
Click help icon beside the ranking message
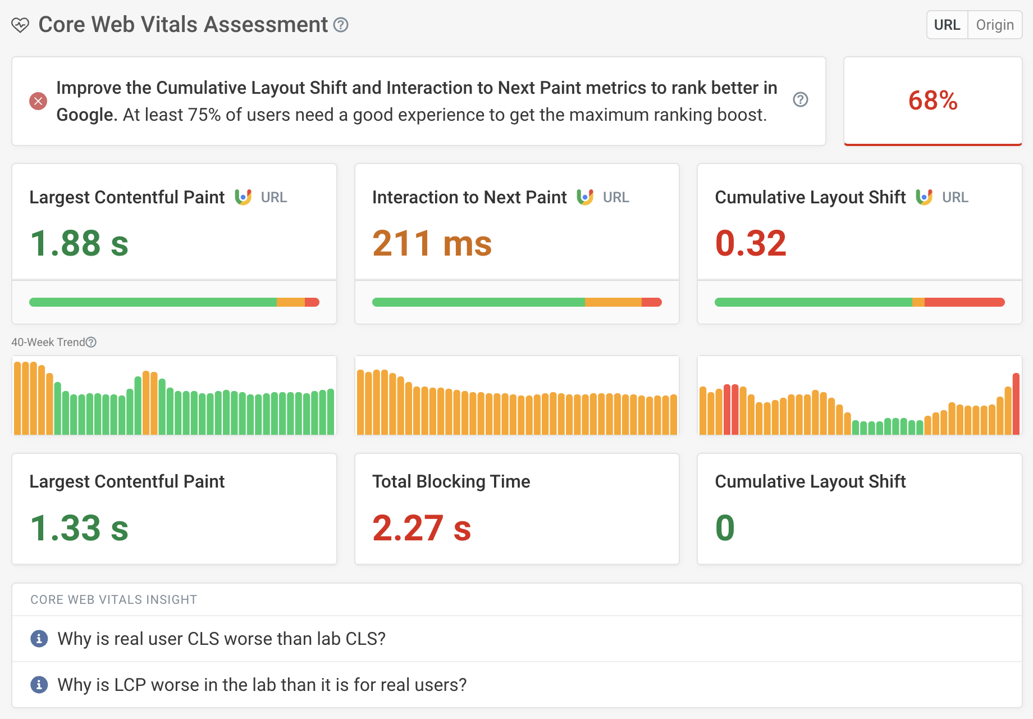pyautogui.click(x=800, y=99)
